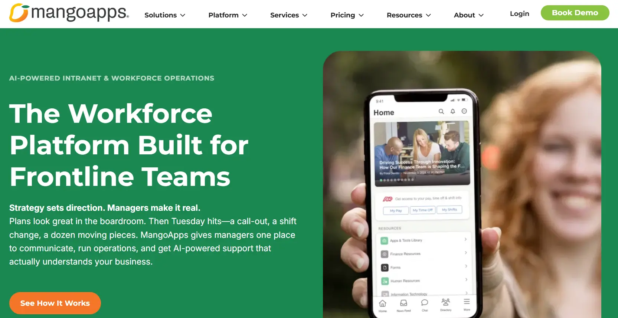
Task: Tap the More hamburger icon in phone
Action: click(467, 302)
